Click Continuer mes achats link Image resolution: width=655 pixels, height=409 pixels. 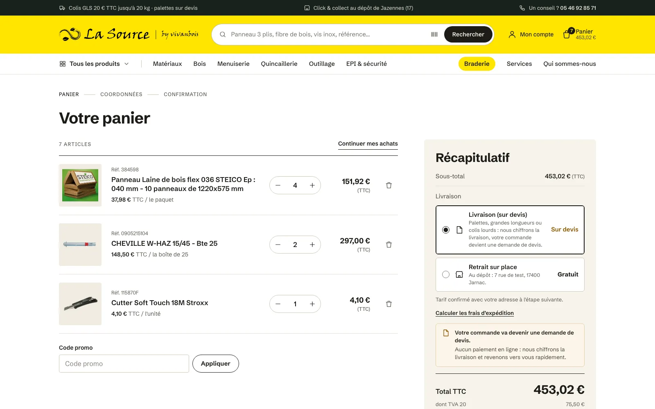368,144
